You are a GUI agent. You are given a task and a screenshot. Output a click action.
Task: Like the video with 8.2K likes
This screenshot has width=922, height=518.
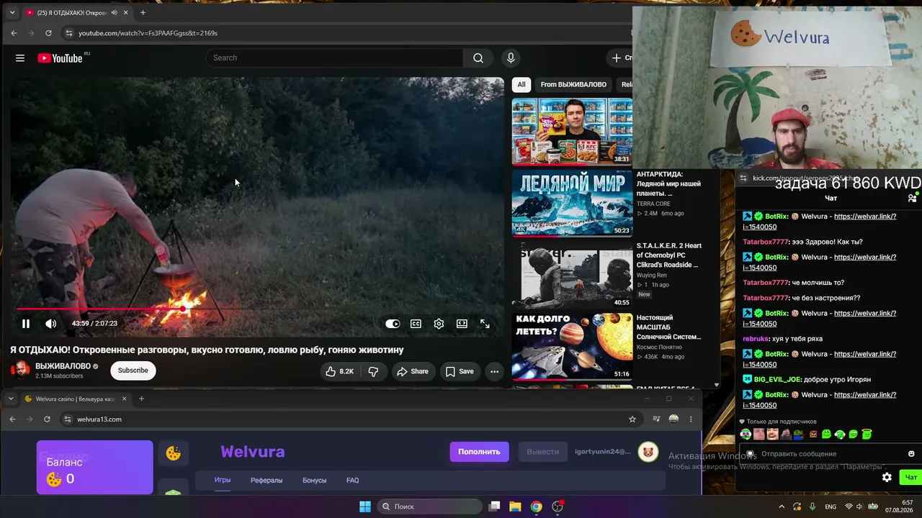[x=340, y=371]
